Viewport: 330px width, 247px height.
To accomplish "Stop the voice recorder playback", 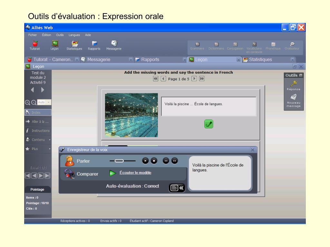I will click(154, 161).
